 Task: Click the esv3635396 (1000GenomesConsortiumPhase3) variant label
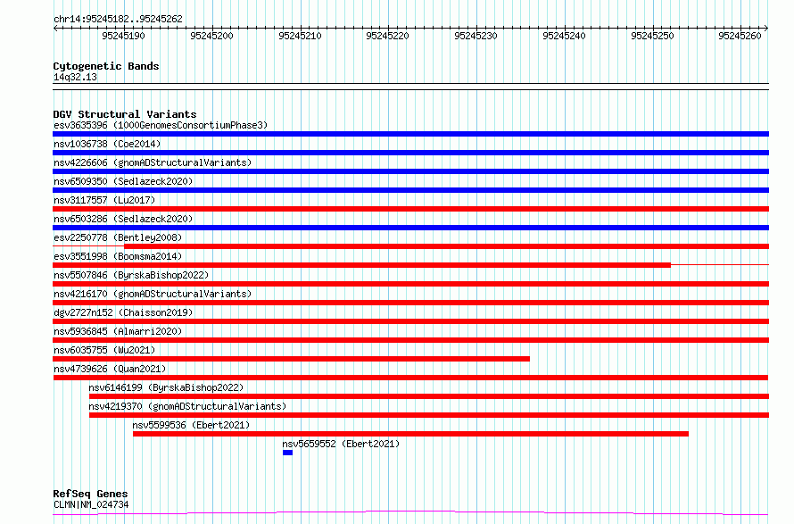161,125
